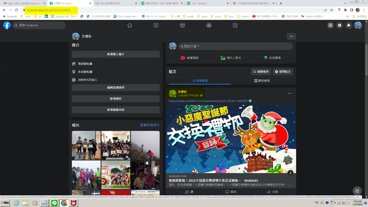368x207 pixels.
Task: Open the post filter button
Action: coord(261,72)
